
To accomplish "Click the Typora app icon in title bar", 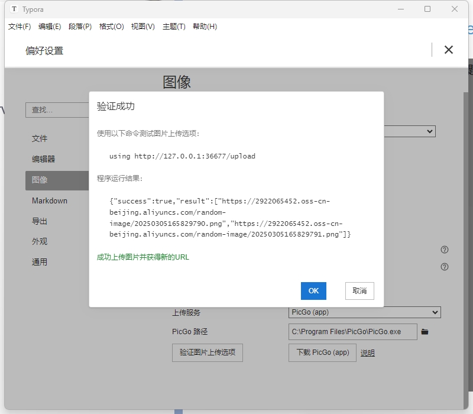I will [14, 9].
